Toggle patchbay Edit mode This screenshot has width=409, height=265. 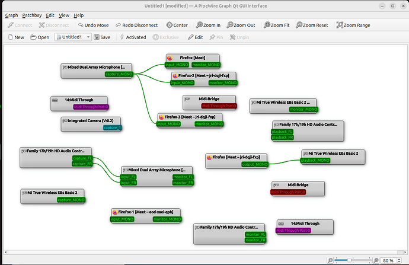click(x=196, y=37)
